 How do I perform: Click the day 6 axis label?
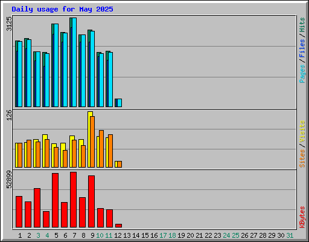(65, 235)
